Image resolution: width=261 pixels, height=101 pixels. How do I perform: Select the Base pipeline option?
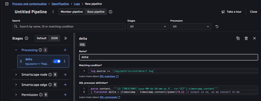click(96, 12)
